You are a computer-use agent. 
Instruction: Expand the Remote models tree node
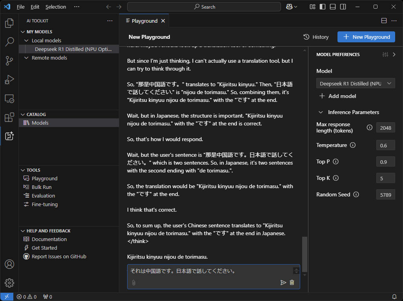[27, 58]
